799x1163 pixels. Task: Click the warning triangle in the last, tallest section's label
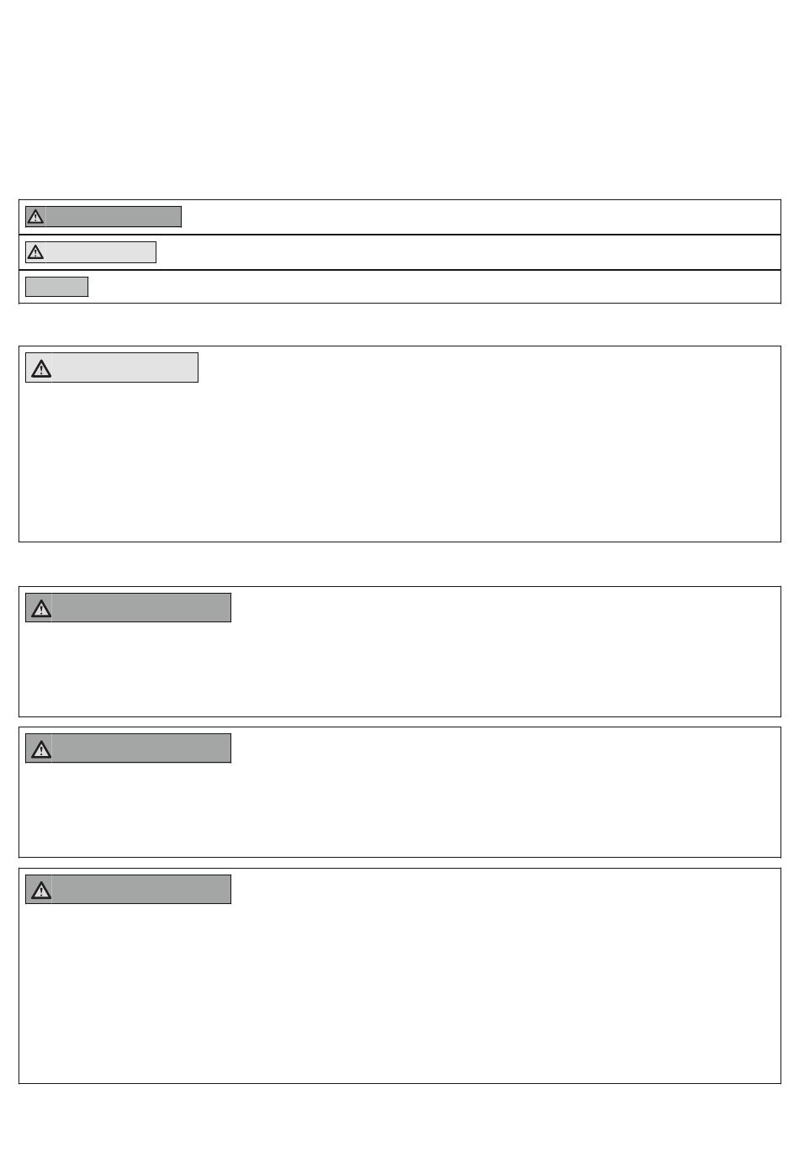click(40, 890)
